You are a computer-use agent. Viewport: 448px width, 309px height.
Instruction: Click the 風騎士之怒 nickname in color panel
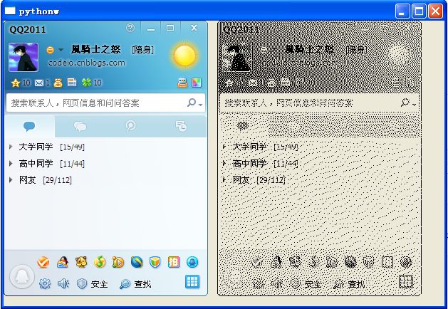click(96, 49)
